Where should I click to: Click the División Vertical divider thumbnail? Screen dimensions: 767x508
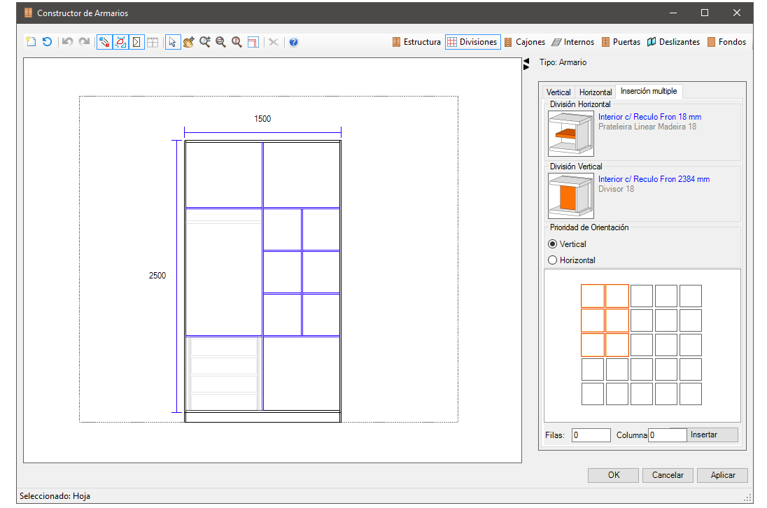coord(571,195)
